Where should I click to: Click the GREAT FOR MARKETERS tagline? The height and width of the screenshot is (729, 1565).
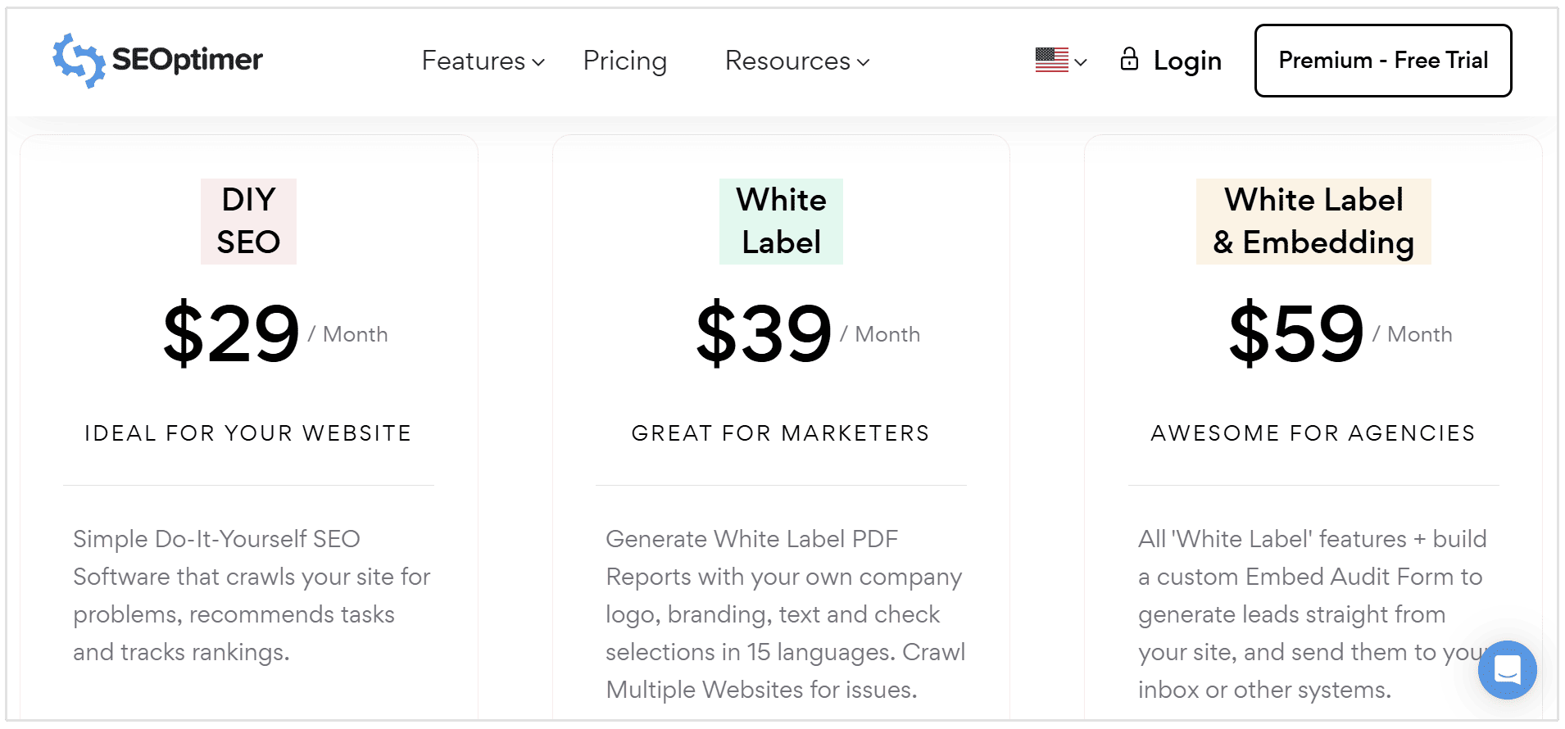(780, 432)
